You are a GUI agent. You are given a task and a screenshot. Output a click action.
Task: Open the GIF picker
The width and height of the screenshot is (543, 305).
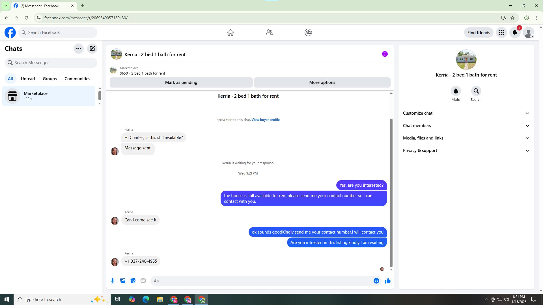(x=143, y=281)
